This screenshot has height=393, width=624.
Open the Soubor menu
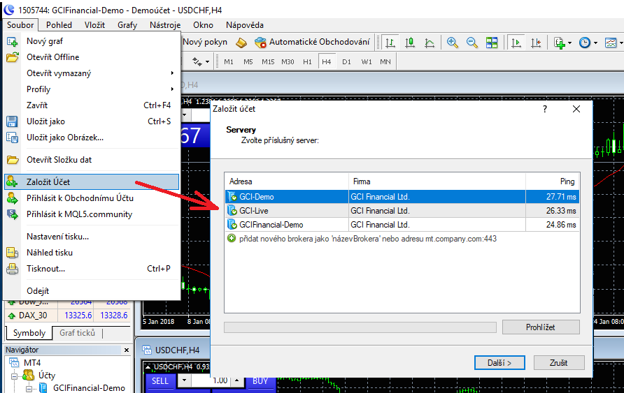[x=20, y=25]
